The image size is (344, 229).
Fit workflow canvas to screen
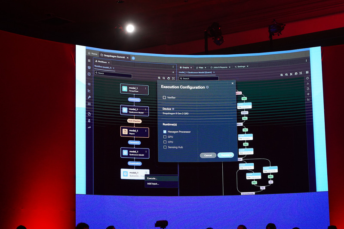173,78
